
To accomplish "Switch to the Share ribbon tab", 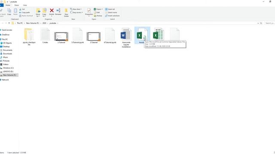I will (17, 5).
